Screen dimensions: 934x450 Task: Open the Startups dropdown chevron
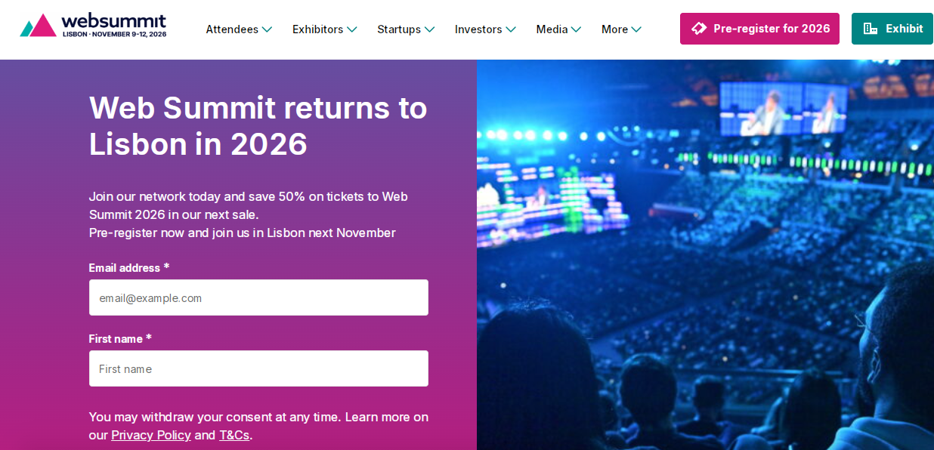pyautogui.click(x=429, y=29)
